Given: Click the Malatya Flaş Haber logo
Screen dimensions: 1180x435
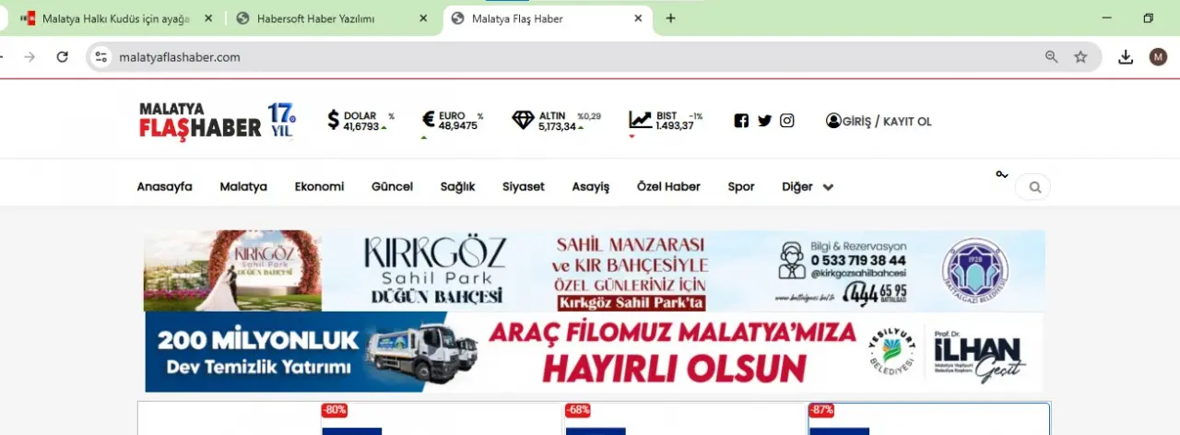Looking at the screenshot, I should (217, 121).
